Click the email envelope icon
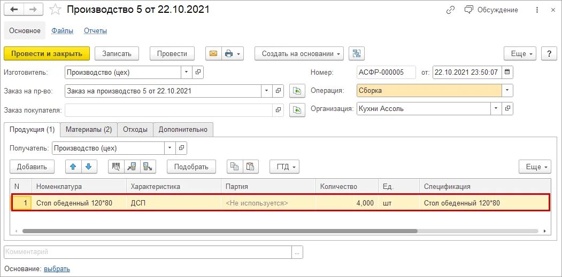The height and width of the screenshot is (277, 562). (213, 54)
